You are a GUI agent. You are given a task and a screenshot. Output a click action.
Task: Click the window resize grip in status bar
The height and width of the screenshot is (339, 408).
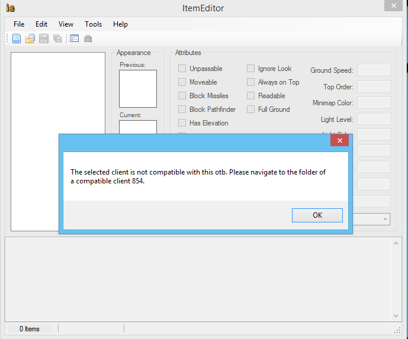pyautogui.click(x=397, y=330)
